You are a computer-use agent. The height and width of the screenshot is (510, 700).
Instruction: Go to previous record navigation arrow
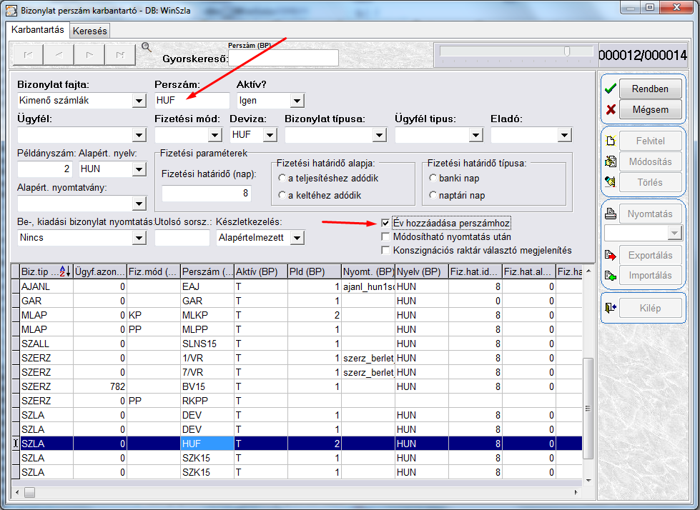[59, 54]
